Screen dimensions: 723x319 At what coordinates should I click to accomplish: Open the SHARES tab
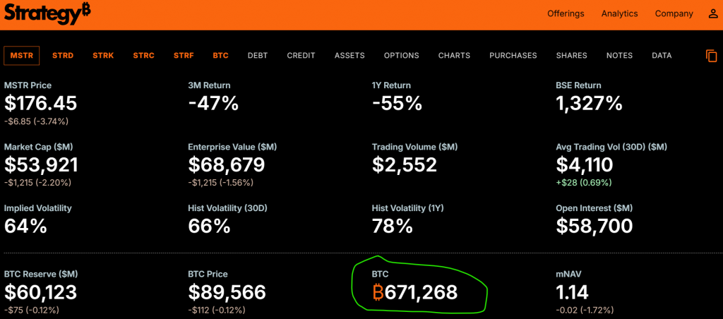572,55
